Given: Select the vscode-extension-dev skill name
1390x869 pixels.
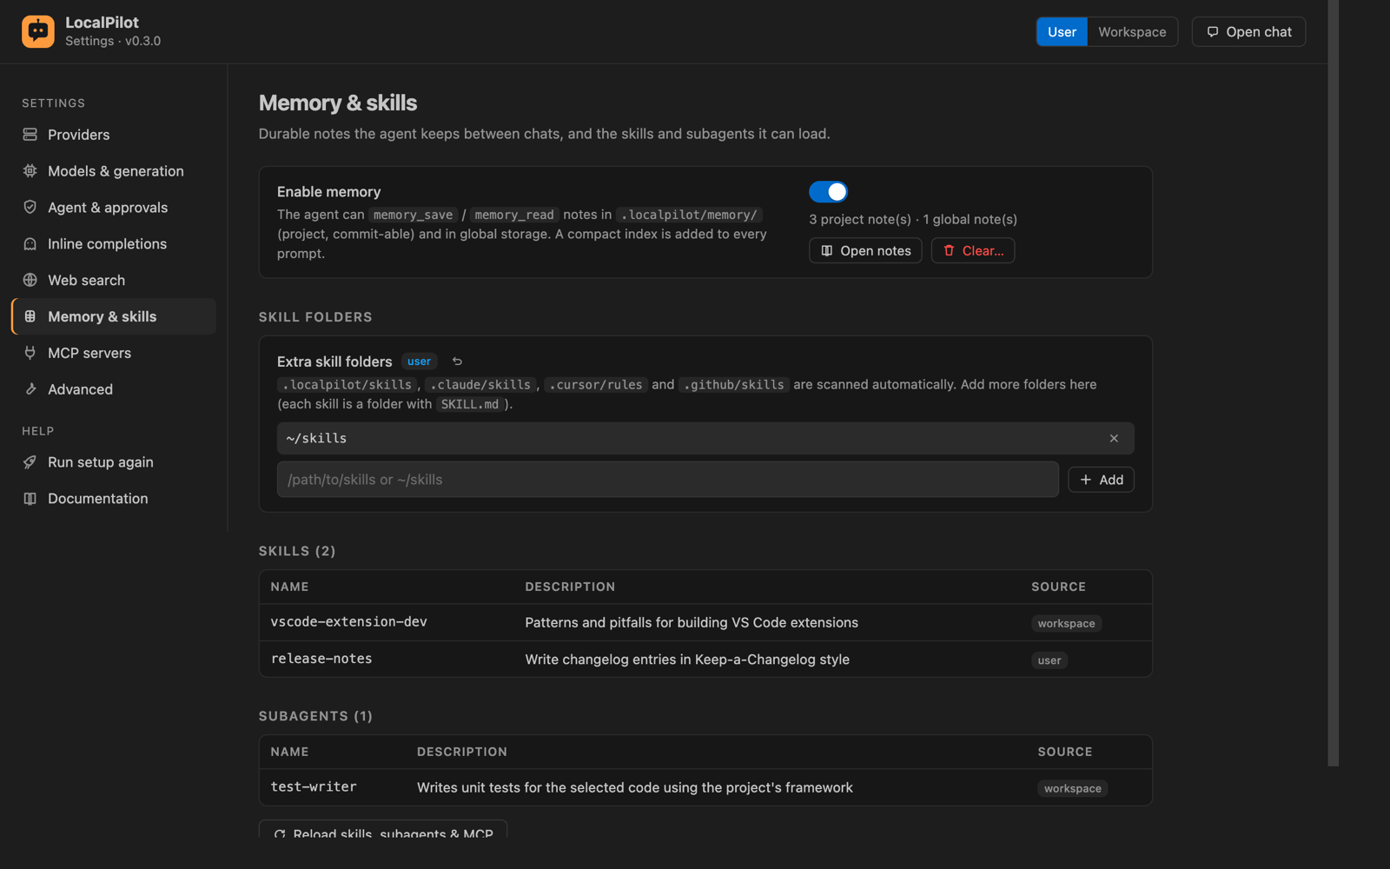Looking at the screenshot, I should click(348, 622).
